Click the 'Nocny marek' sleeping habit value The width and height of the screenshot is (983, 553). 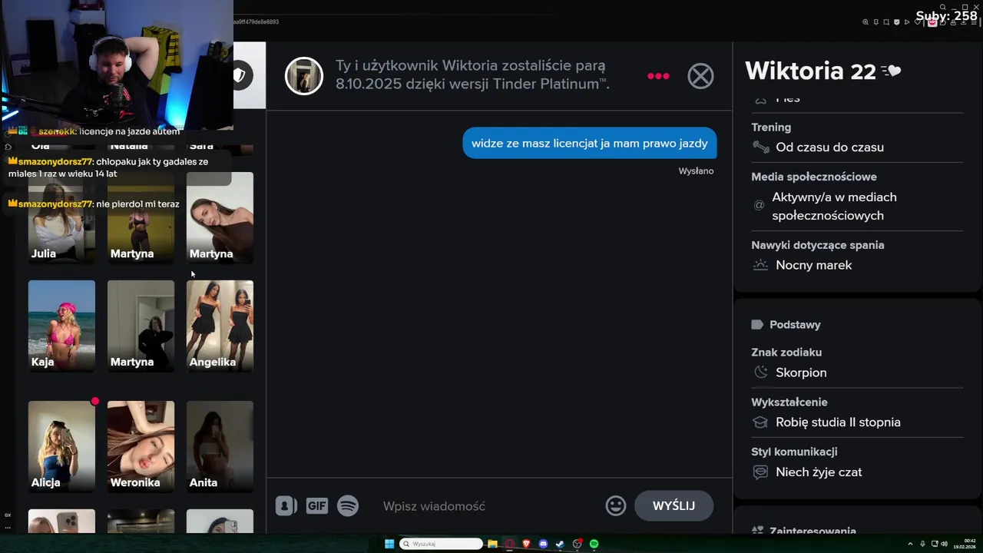813,265
